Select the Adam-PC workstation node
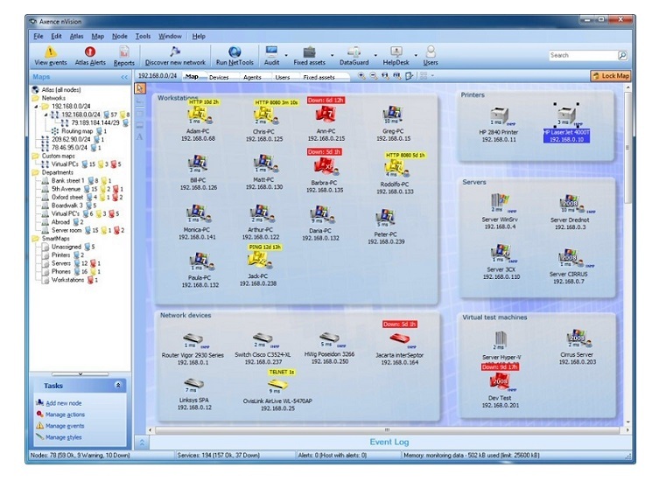666x481 pixels. 198,122
